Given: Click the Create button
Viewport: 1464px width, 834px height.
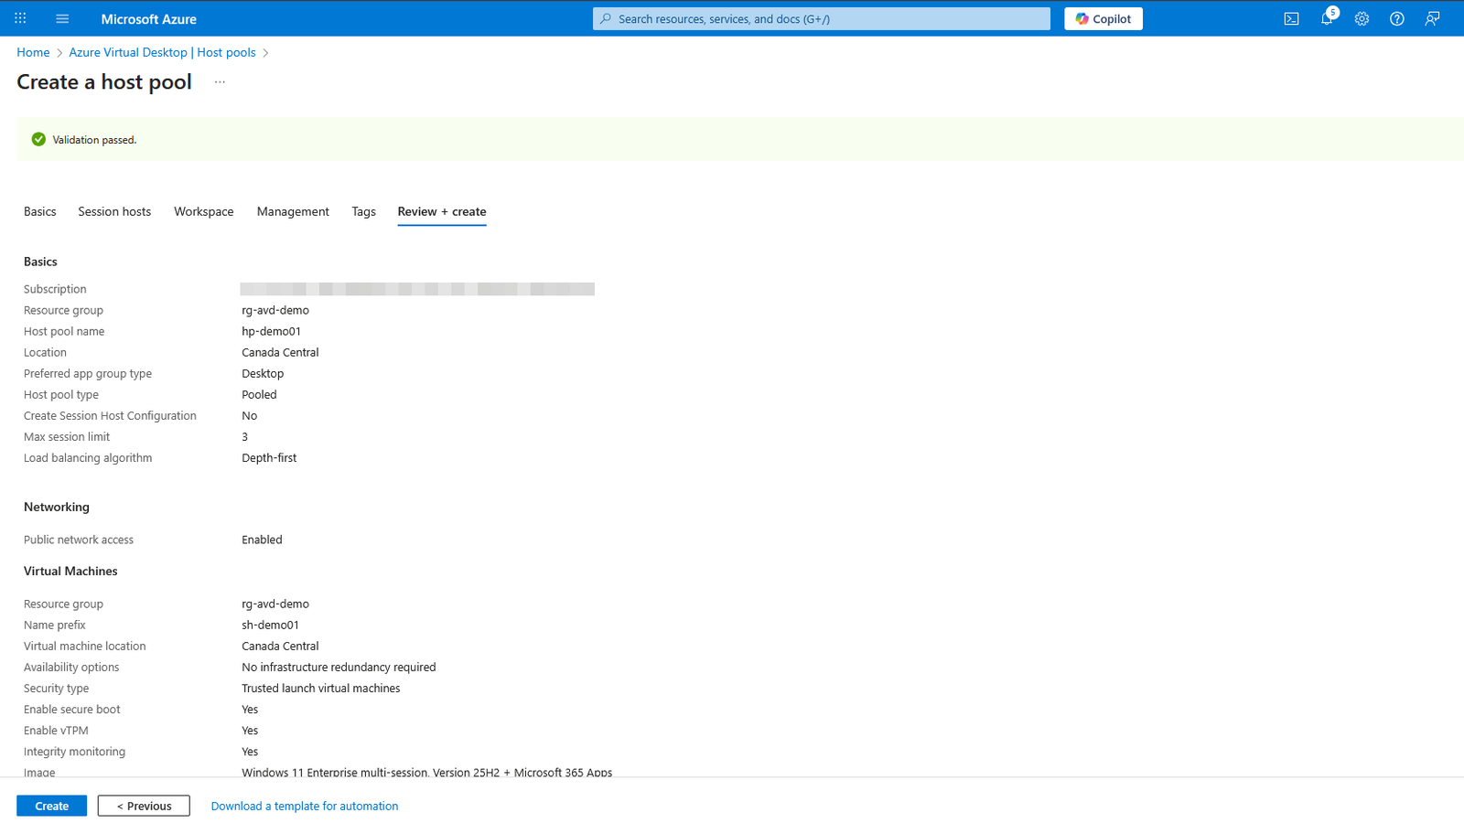Looking at the screenshot, I should 51,806.
